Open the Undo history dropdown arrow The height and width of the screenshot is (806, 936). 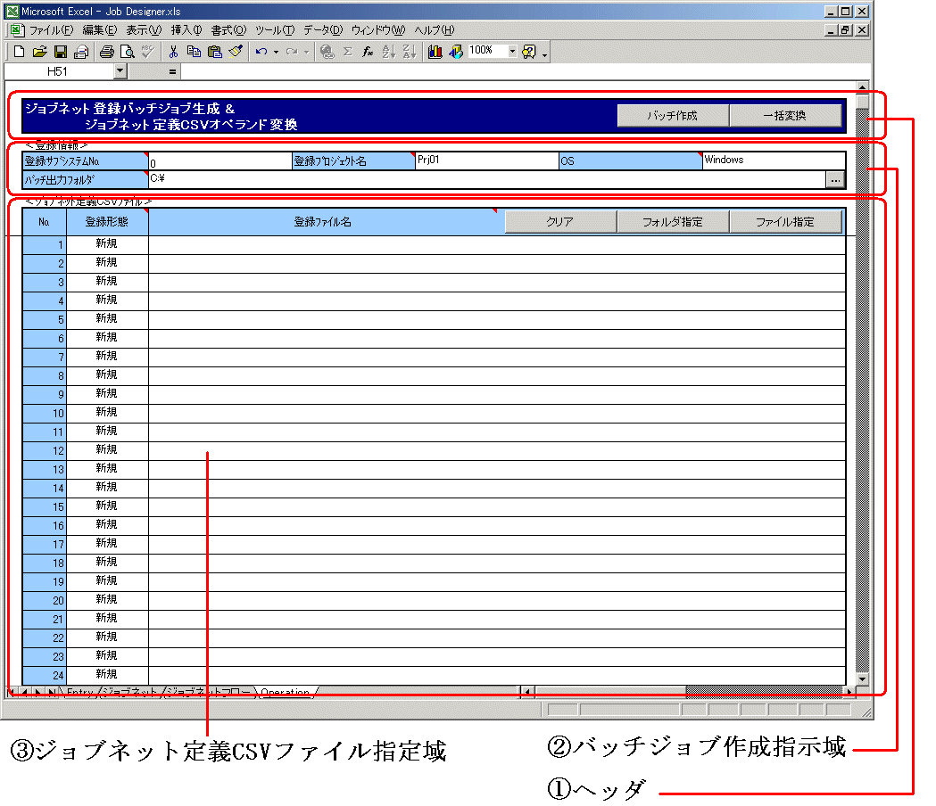coord(276,52)
